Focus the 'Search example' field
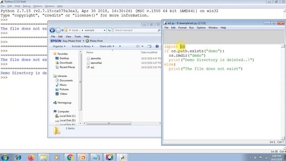 [136, 30]
